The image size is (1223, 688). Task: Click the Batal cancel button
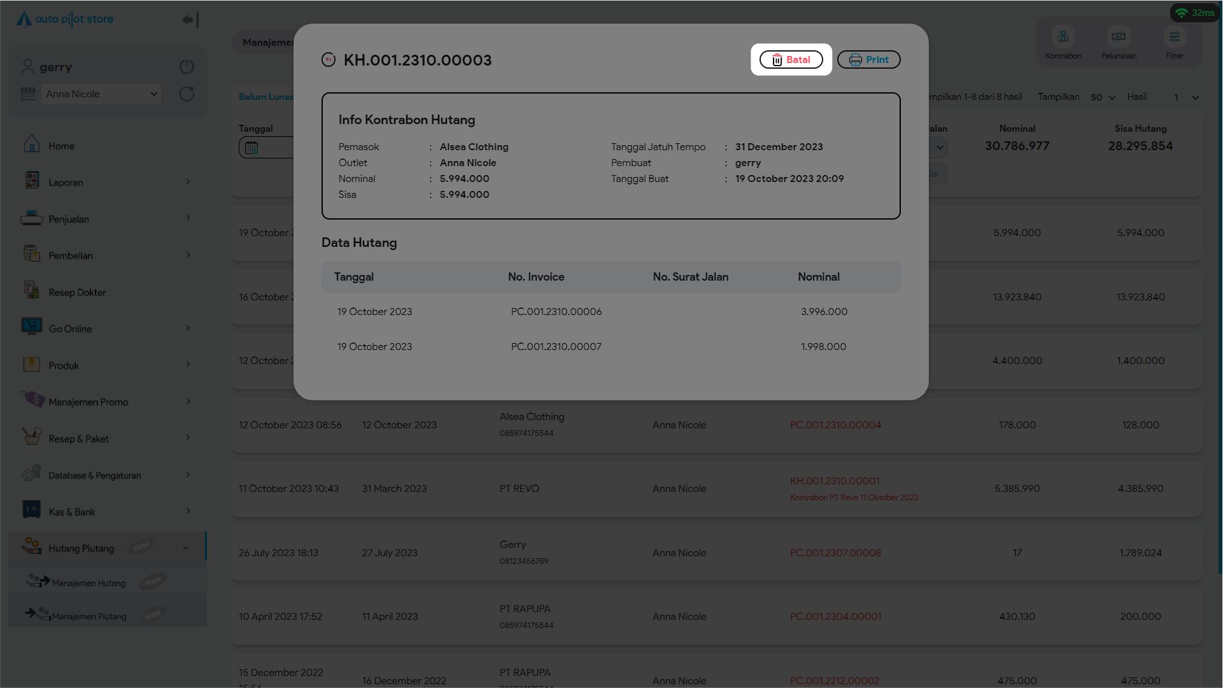tap(791, 60)
